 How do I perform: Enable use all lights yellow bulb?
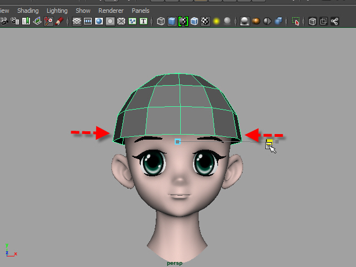(x=216, y=22)
